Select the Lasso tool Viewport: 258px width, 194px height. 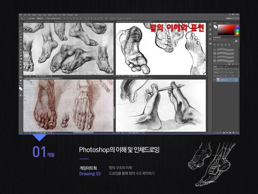pos(21,32)
